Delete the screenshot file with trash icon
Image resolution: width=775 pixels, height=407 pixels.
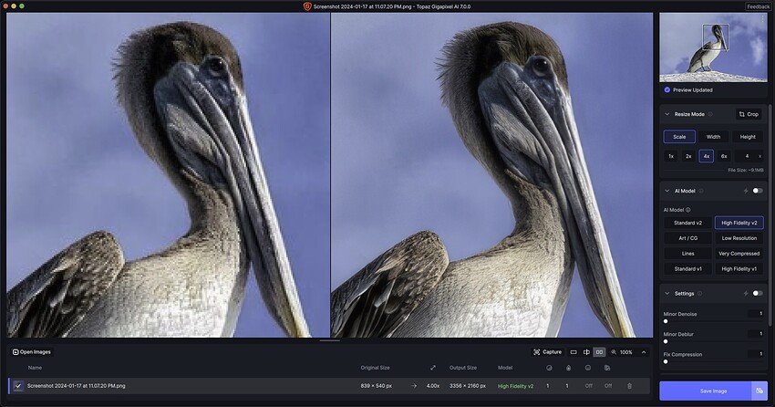tap(629, 386)
